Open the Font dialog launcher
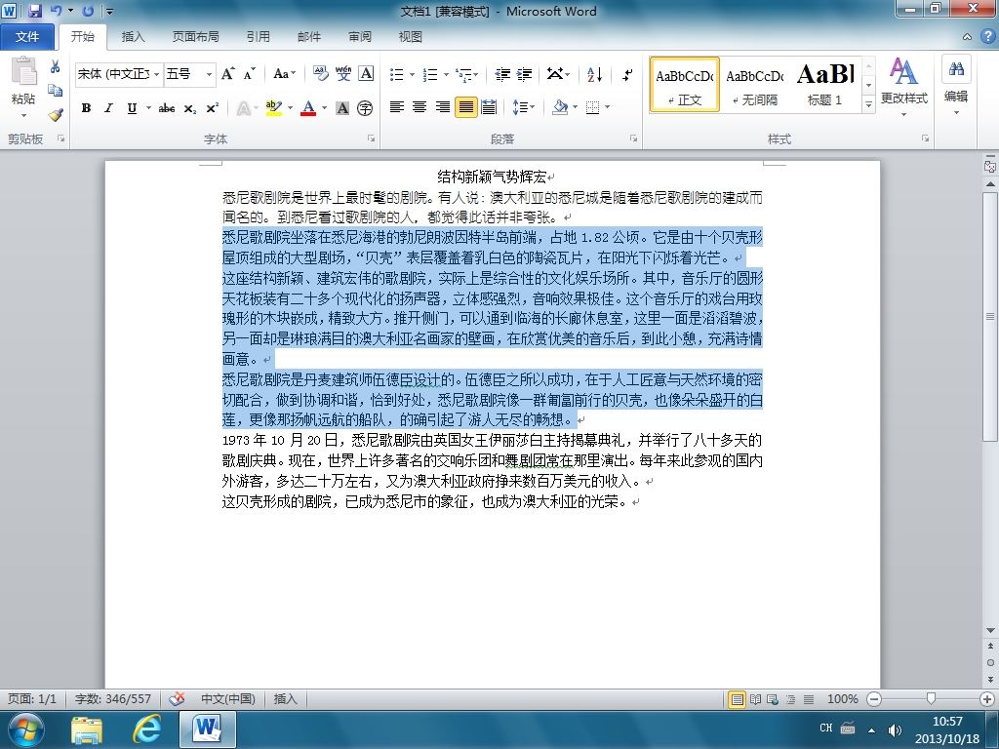This screenshot has width=999, height=749. click(x=371, y=138)
